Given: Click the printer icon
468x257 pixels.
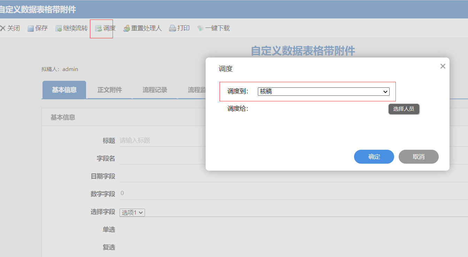Looking at the screenshot, I should (172, 29).
